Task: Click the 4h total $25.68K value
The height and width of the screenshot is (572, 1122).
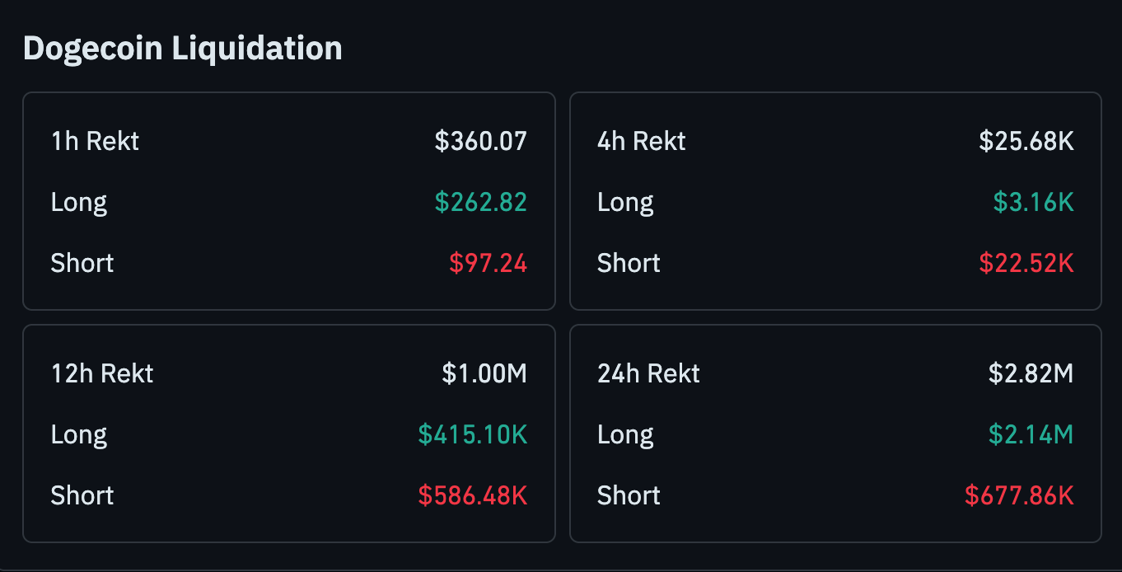Action: (x=1026, y=141)
